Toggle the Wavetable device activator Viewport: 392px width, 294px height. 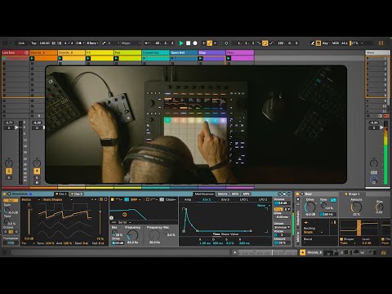tap(4, 194)
